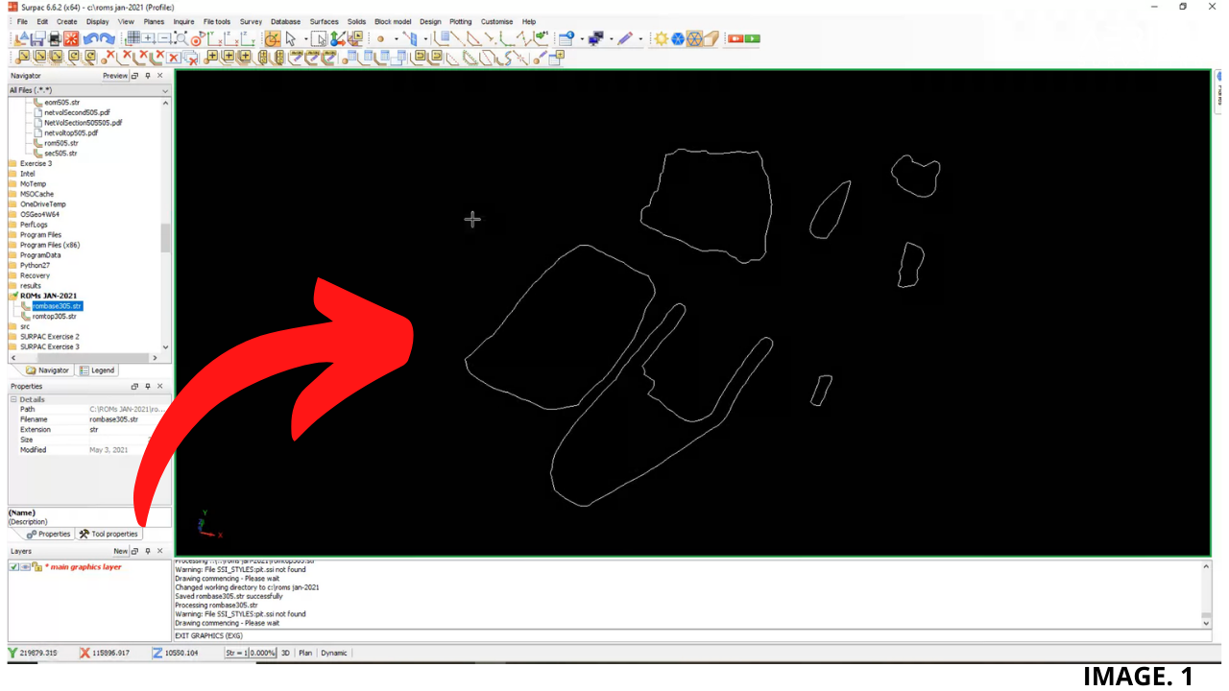Click the Navigator vertical scrollbar
This screenshot has height=691, width=1229.
click(165, 236)
